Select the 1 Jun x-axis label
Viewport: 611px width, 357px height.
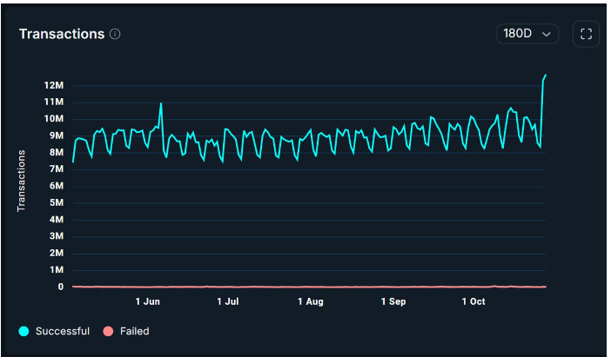pos(147,302)
